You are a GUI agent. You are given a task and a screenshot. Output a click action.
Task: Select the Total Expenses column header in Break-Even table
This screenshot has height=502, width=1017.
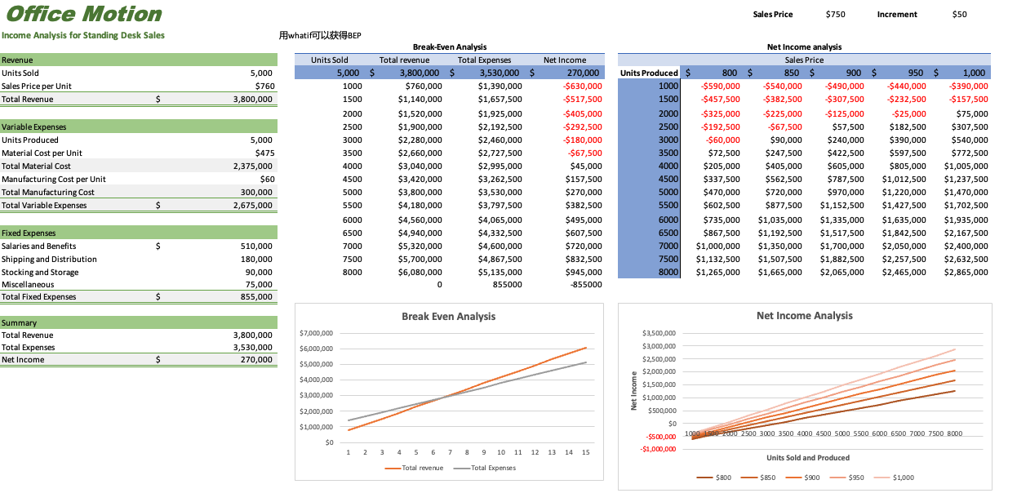coord(484,60)
